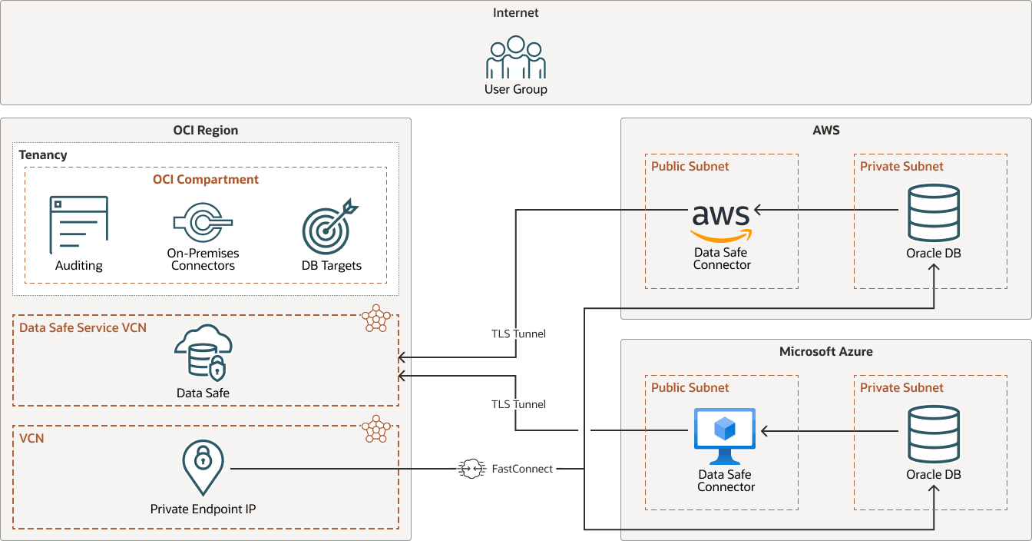
Task: Click the FastConnect cloud icon
Action: tap(471, 469)
